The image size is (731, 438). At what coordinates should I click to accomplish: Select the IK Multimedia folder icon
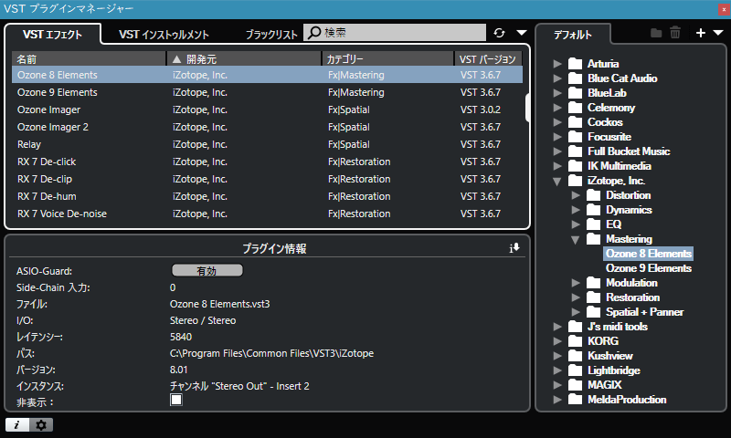576,166
